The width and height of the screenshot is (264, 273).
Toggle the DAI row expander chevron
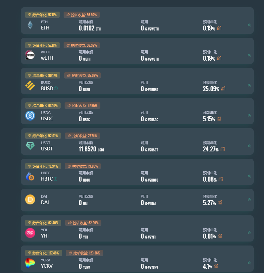[x=249, y=199]
